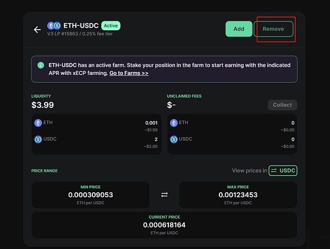The image size is (330, 249).
Task: Click the green info icon in farm notice
Action: point(41,65)
